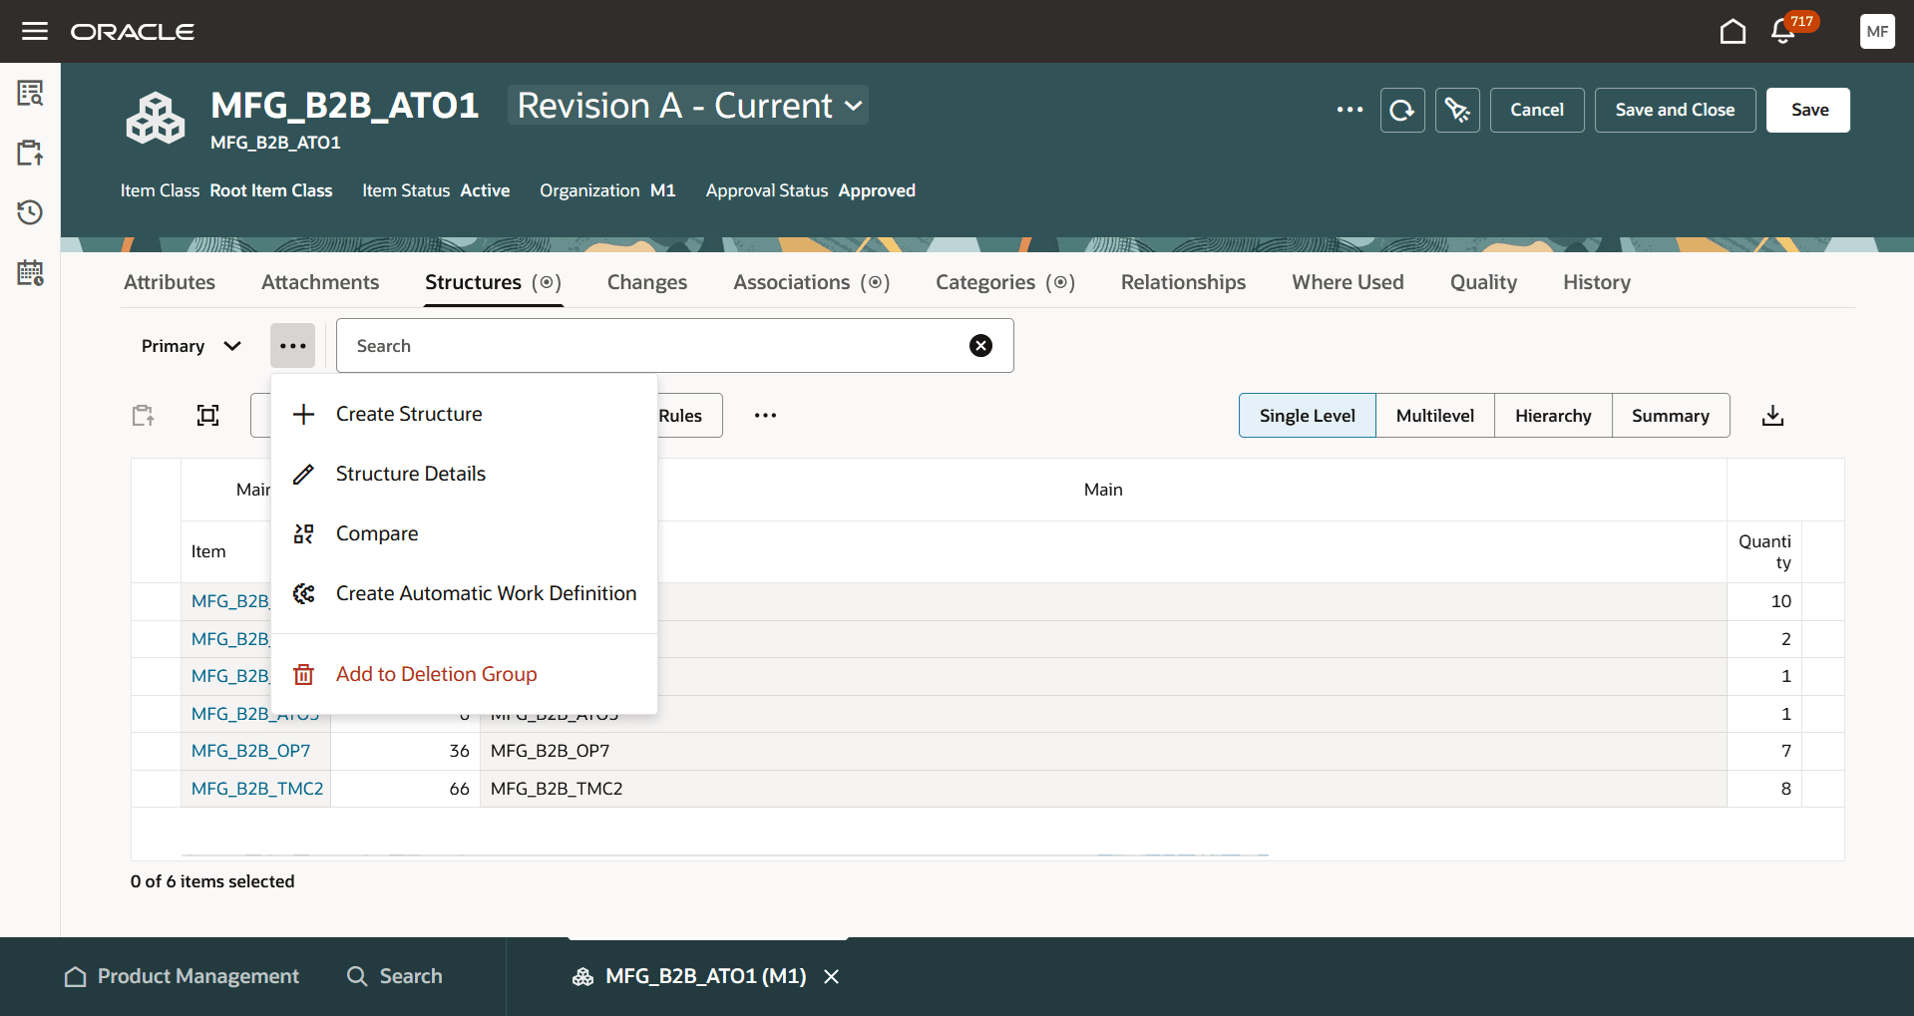Image resolution: width=1914 pixels, height=1016 pixels.
Task: Switch to Summary view
Action: [1671, 416]
